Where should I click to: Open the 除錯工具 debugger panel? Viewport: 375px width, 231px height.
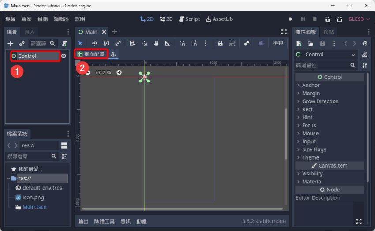(x=104, y=221)
